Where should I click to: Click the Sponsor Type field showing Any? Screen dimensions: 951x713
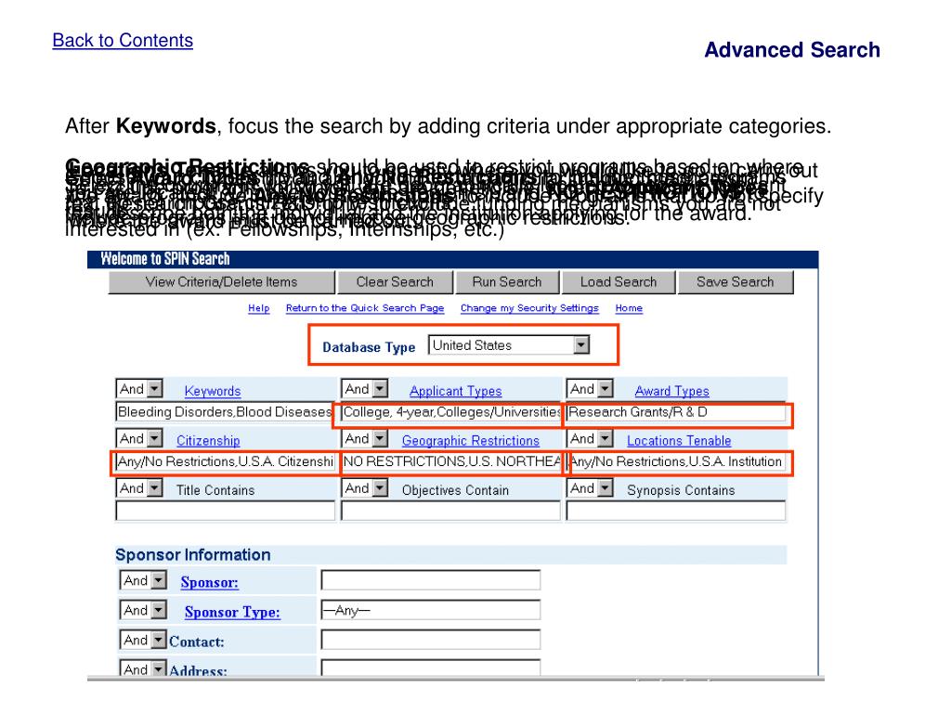pyautogui.click(x=431, y=610)
